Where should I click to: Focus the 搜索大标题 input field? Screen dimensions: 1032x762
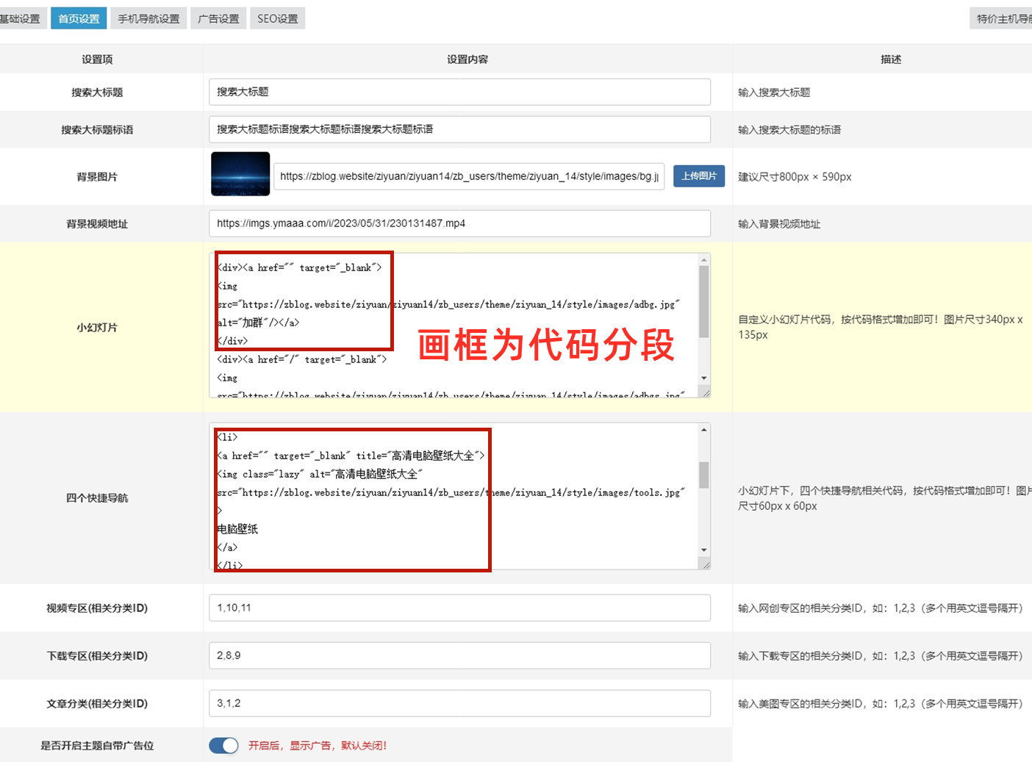(x=459, y=92)
